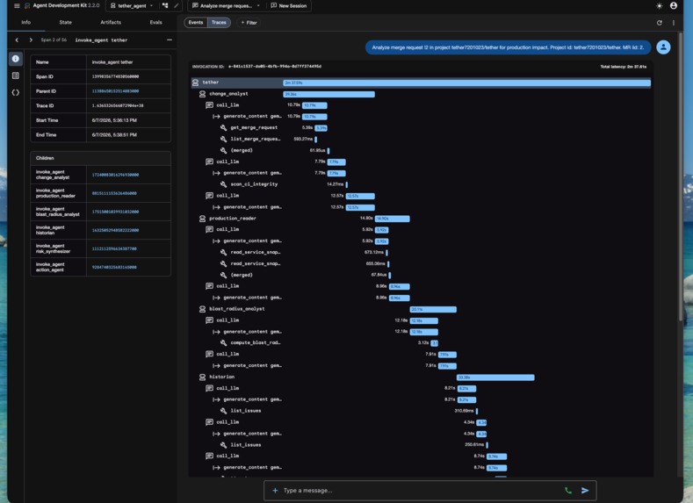The width and height of the screenshot is (693, 503).
Task: Click the agent icon beside production_reader
Action: coord(202,219)
